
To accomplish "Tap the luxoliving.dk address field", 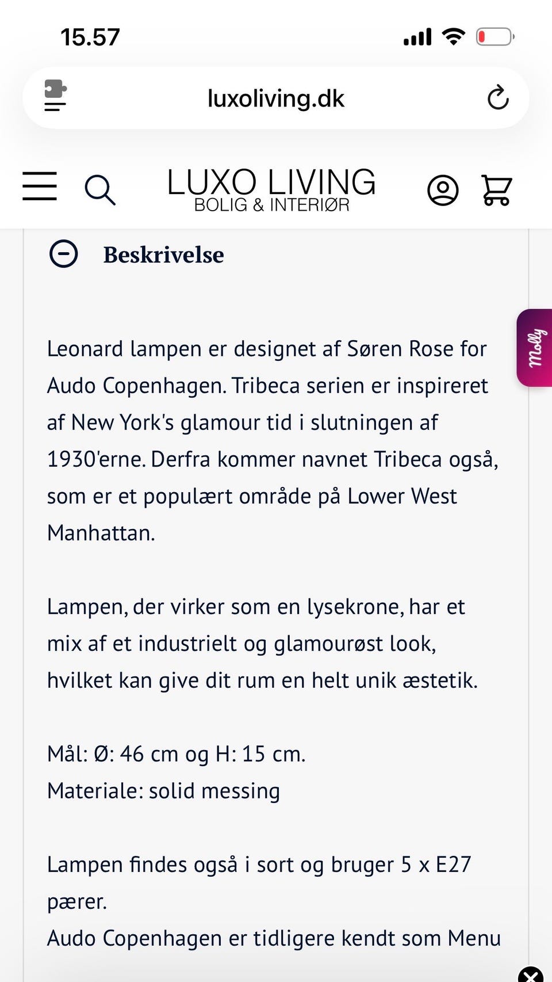I will pyautogui.click(x=276, y=98).
